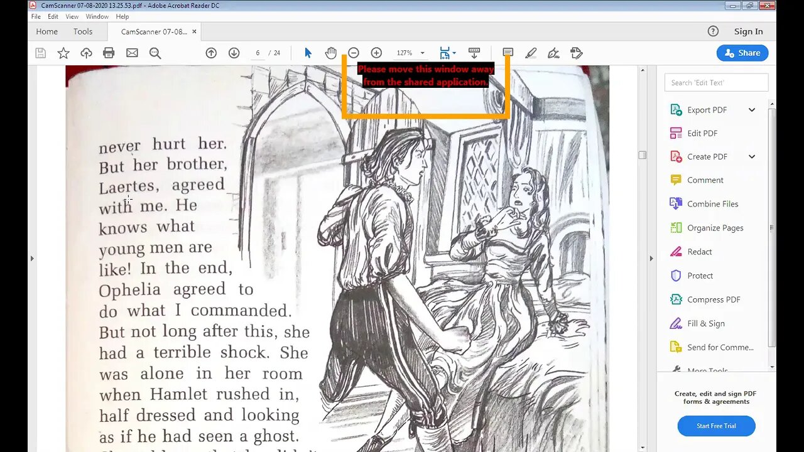
Task: Zoom in with the plus icon
Action: [x=376, y=53]
